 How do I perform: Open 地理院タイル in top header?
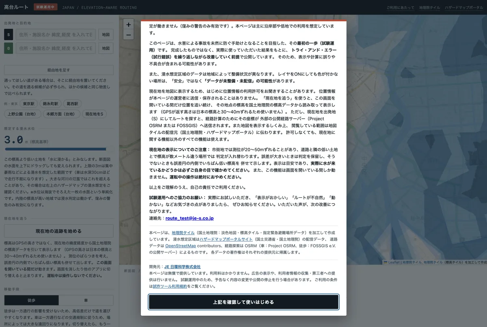click(x=429, y=8)
